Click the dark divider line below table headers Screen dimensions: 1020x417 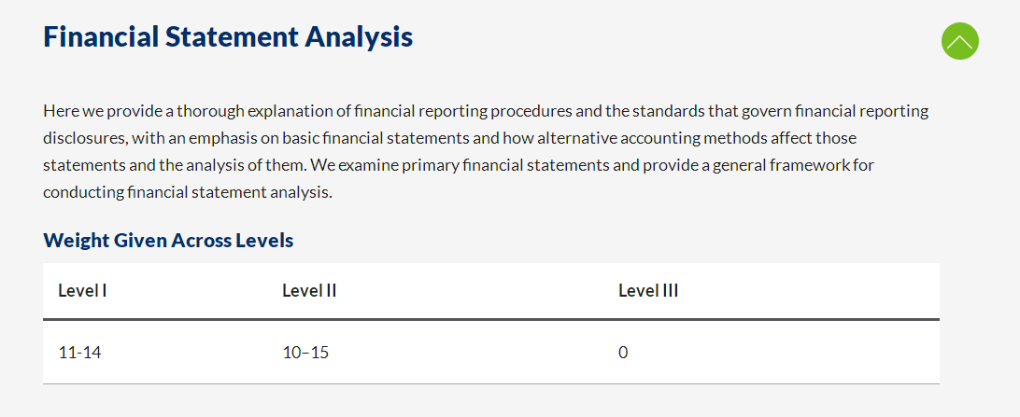[491, 320]
